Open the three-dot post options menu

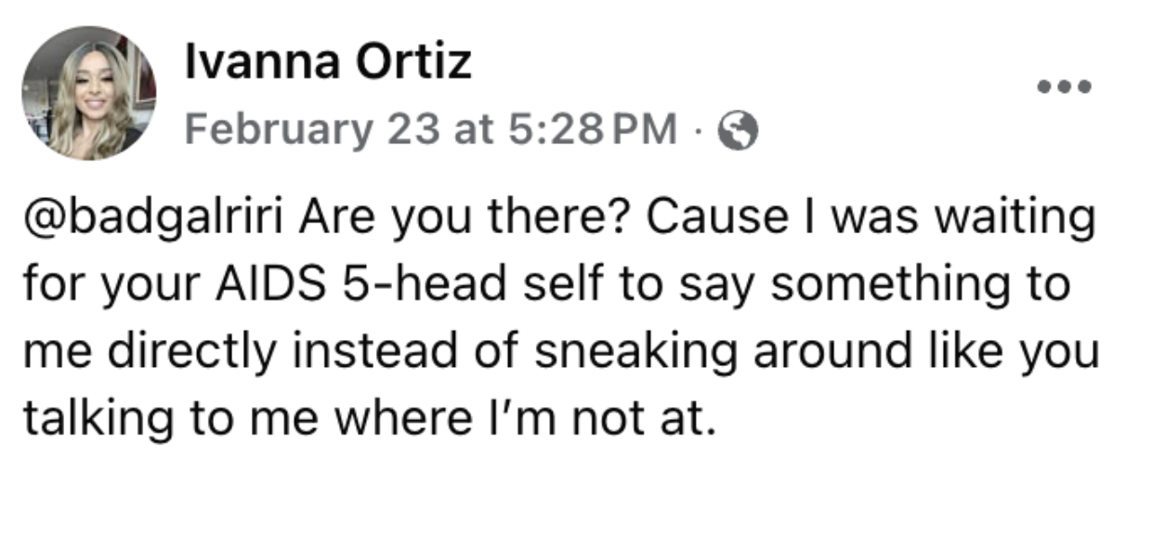[x=1065, y=86]
